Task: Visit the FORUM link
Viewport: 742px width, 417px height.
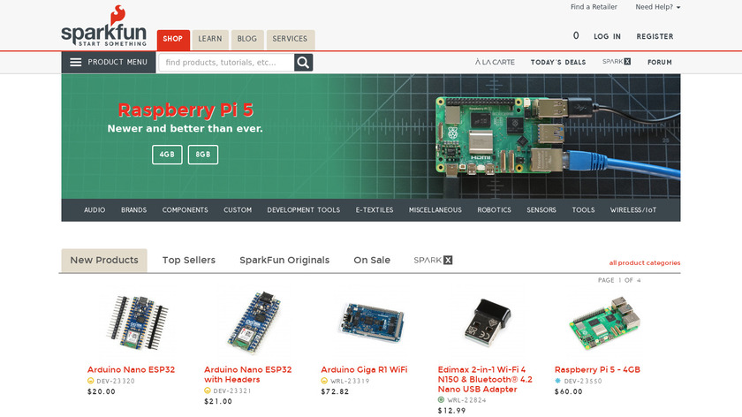Action: pos(660,62)
